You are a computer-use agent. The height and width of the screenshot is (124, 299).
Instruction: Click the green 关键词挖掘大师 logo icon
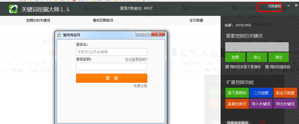tap(13, 9)
